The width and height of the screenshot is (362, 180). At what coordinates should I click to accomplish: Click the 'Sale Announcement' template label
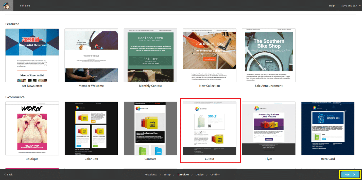coord(269,86)
